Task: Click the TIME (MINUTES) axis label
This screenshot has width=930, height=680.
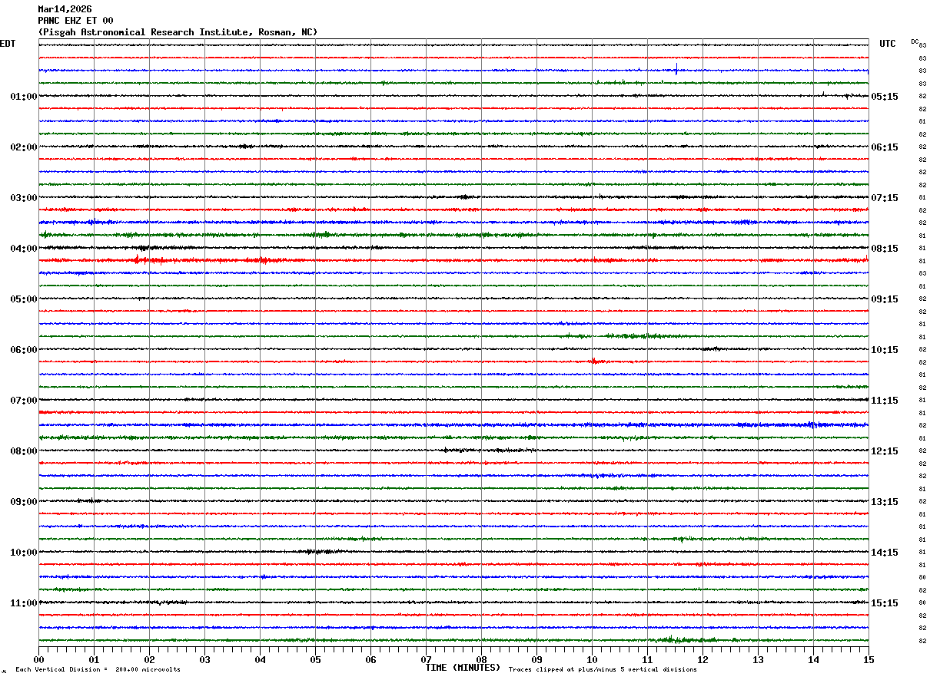Action: pos(463,668)
